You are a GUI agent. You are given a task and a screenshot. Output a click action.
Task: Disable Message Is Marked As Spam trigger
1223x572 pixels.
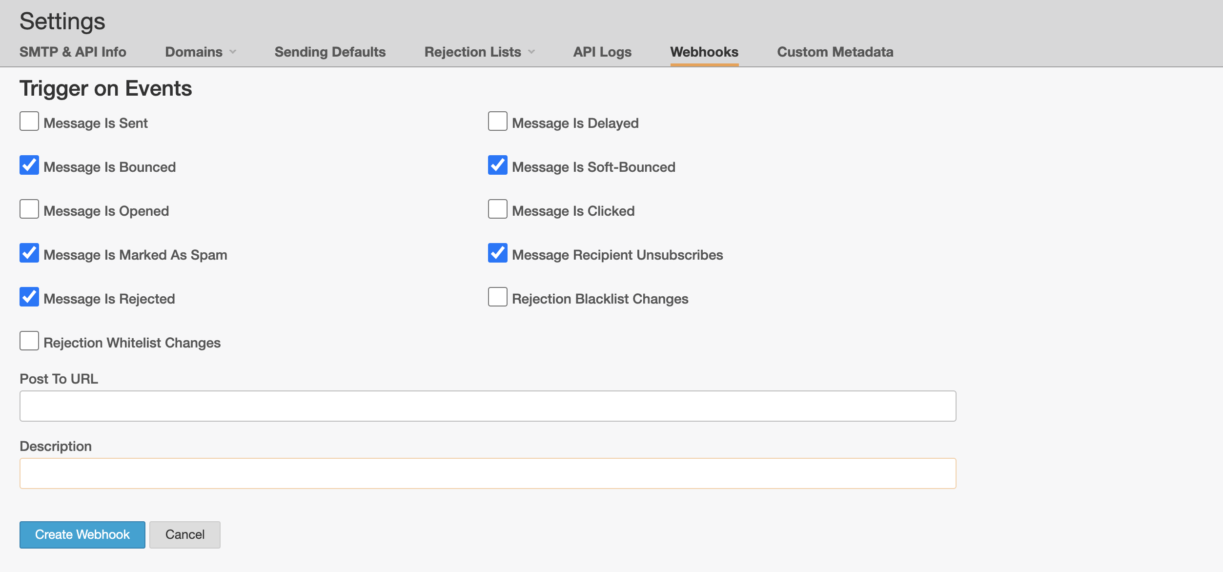coord(29,253)
